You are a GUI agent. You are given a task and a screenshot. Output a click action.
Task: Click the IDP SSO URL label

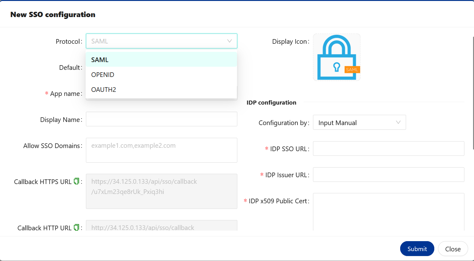pyautogui.click(x=289, y=149)
